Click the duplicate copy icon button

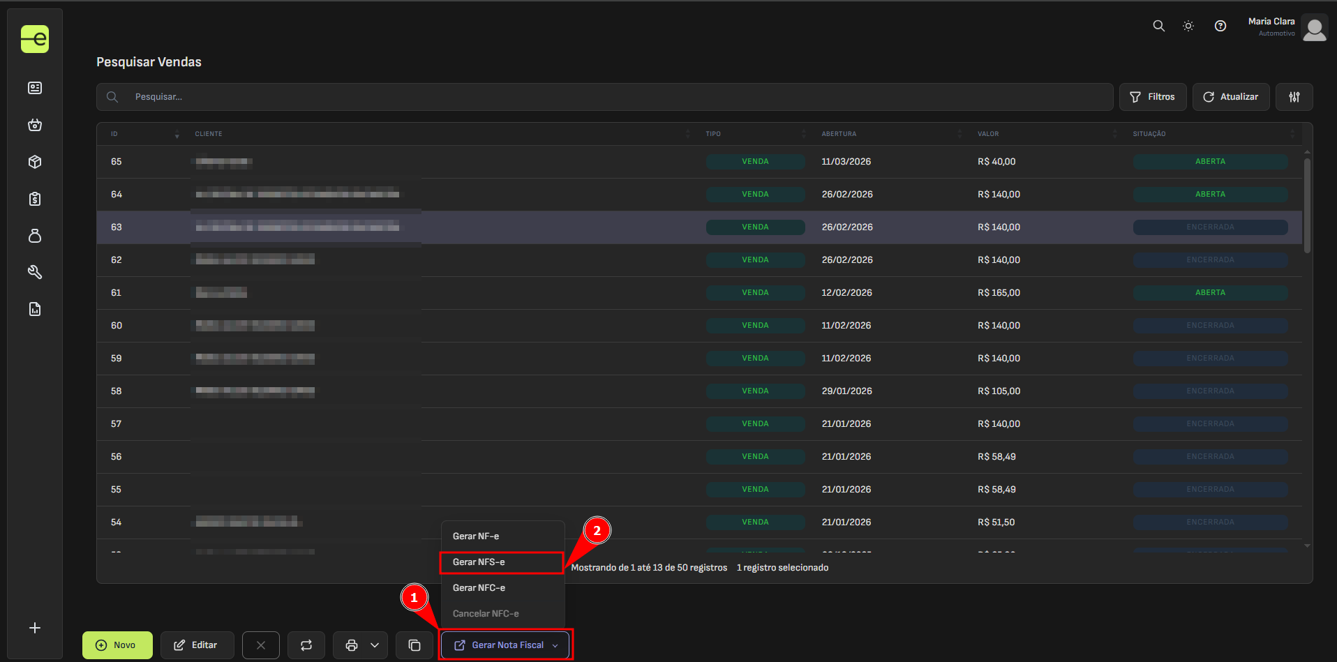coord(414,645)
